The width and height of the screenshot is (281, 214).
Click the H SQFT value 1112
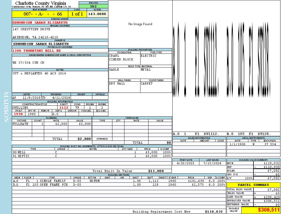(x=64, y=108)
